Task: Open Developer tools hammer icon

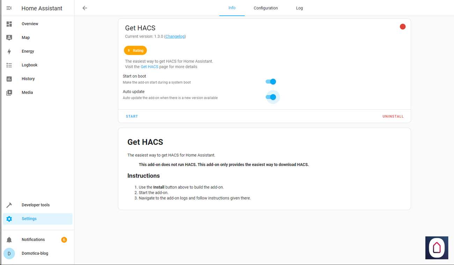Action: (9, 205)
